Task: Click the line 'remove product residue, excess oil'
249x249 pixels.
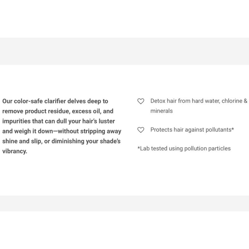Action: tap(58, 111)
